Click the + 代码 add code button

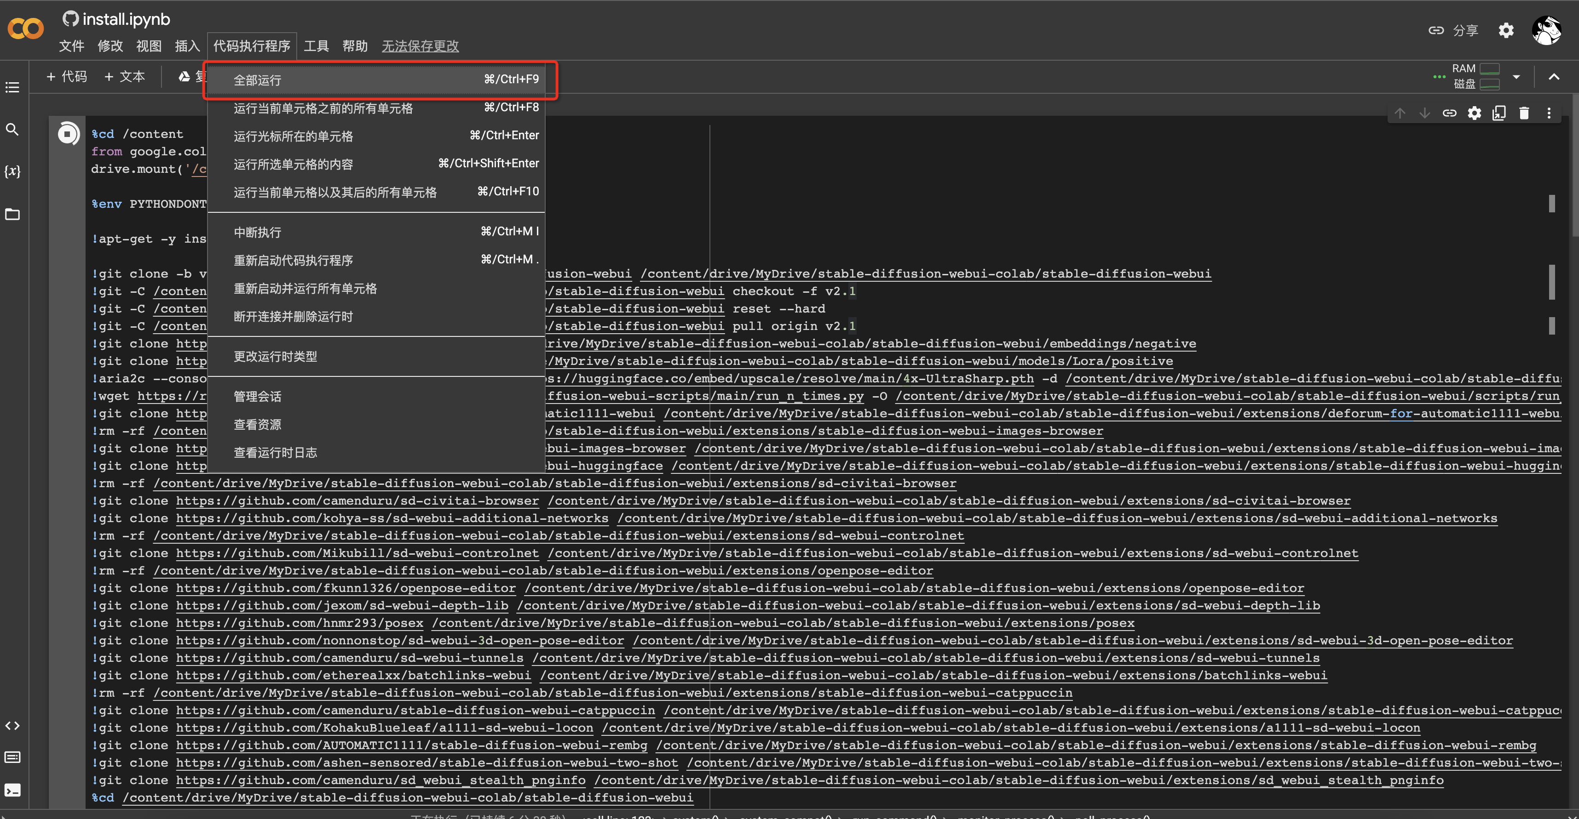[x=67, y=76]
